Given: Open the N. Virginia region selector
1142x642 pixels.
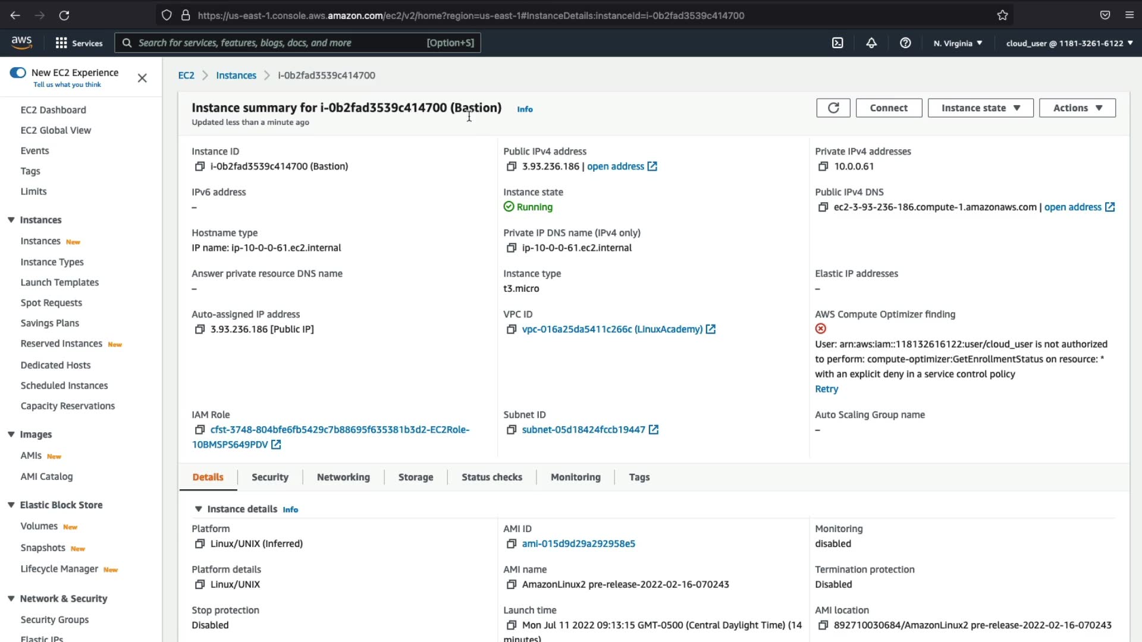Looking at the screenshot, I should [x=958, y=43].
